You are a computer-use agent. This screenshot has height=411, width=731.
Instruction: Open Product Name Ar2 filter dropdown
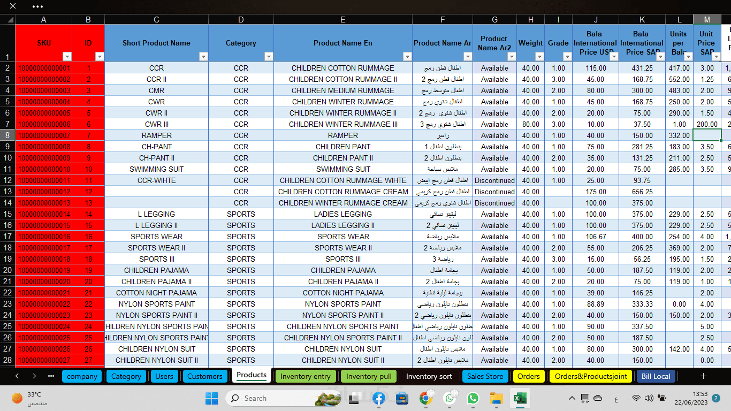[x=512, y=57]
